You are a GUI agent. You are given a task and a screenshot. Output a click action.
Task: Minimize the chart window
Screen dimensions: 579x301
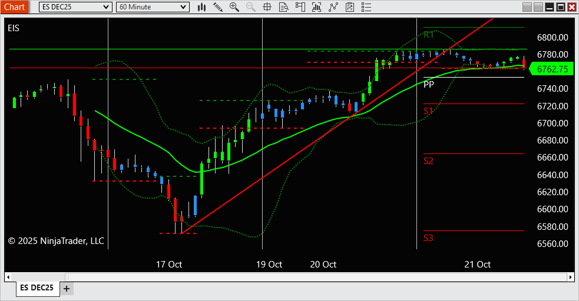[550, 7]
